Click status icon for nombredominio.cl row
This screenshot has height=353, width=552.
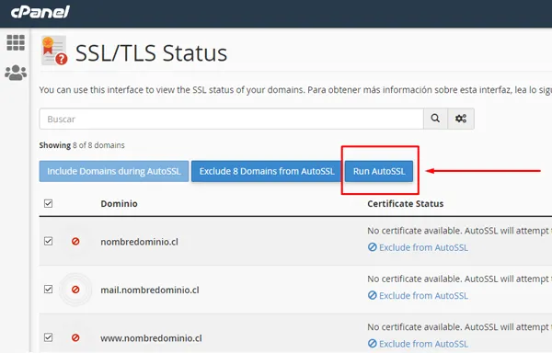pos(75,242)
